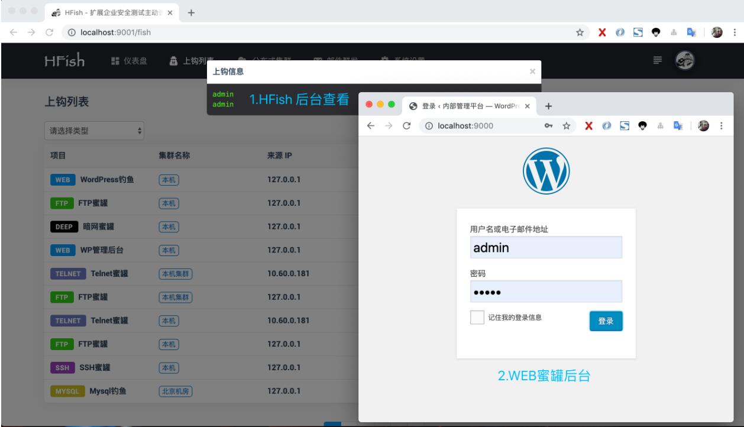This screenshot has height=427, width=744.
Task: Open the list menu icon in HFish header
Action: point(656,60)
